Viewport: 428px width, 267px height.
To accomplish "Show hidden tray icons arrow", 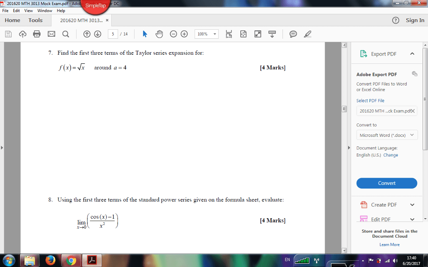I will [x=363, y=260].
